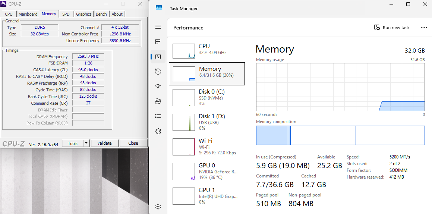432x214 pixels.
Task: Switch to the Graphics tab in CPU-Z
Action: (84, 14)
